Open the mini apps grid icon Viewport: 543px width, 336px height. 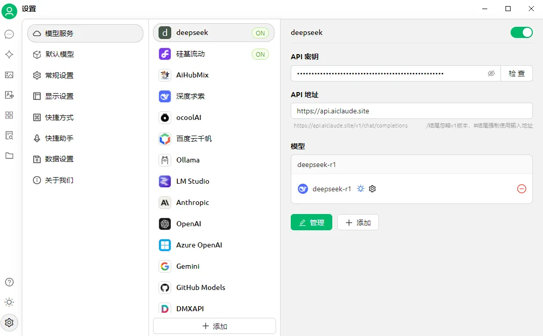(x=9, y=115)
